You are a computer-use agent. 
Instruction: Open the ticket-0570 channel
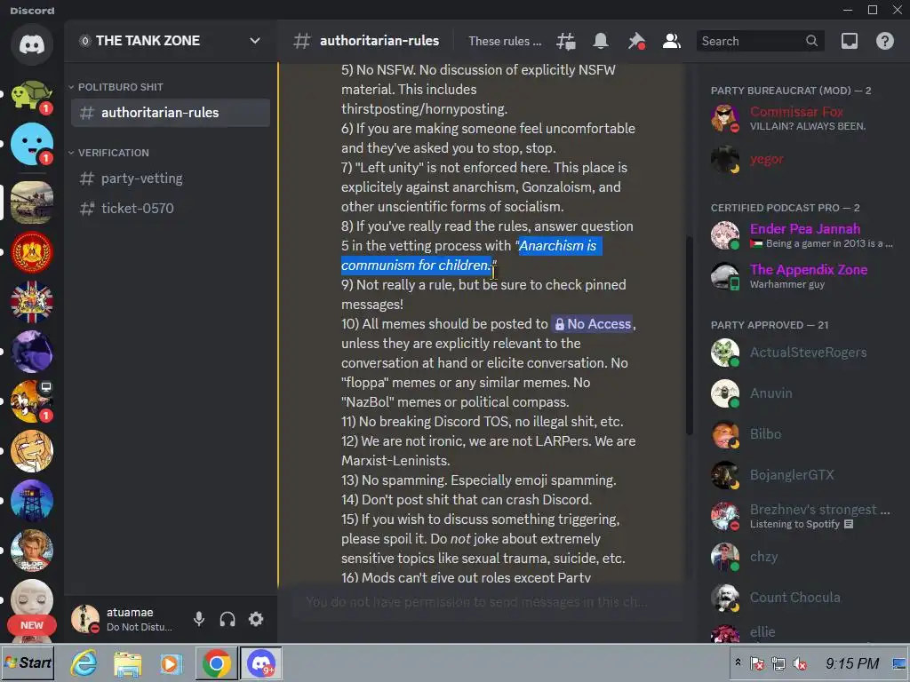(171, 208)
